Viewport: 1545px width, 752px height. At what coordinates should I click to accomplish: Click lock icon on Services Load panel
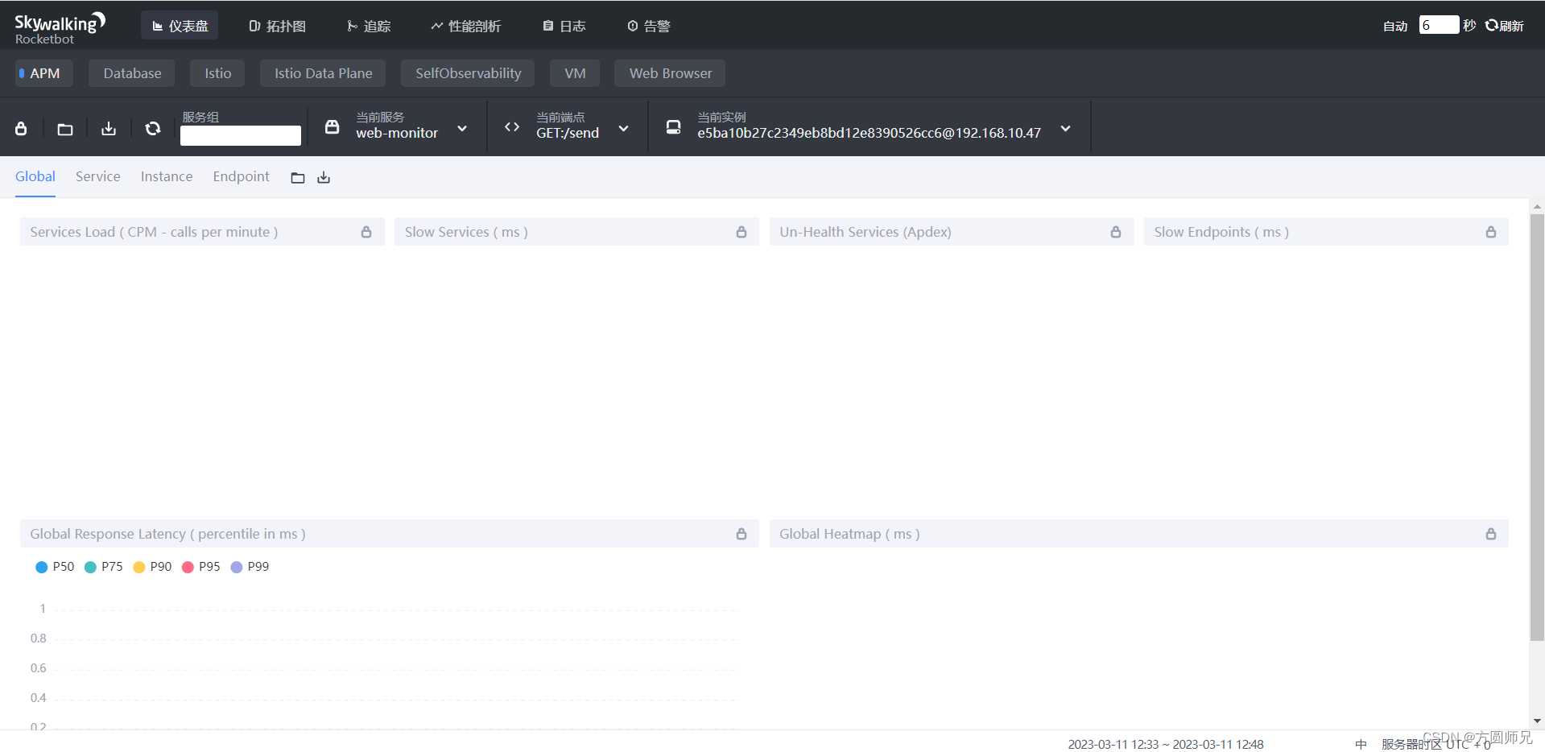click(366, 232)
